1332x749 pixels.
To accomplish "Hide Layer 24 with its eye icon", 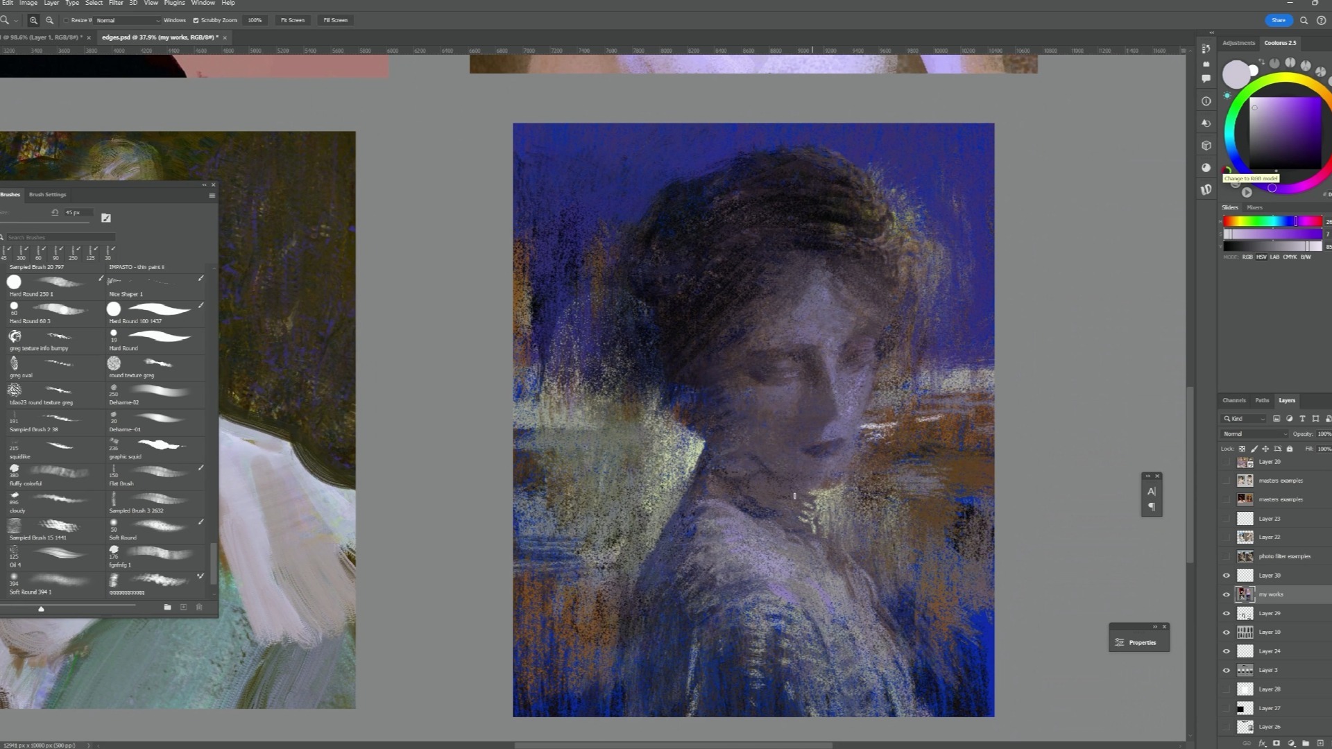I will pyautogui.click(x=1226, y=651).
